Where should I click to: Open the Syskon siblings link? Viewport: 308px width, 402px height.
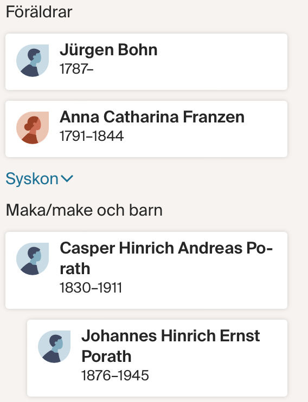click(32, 179)
